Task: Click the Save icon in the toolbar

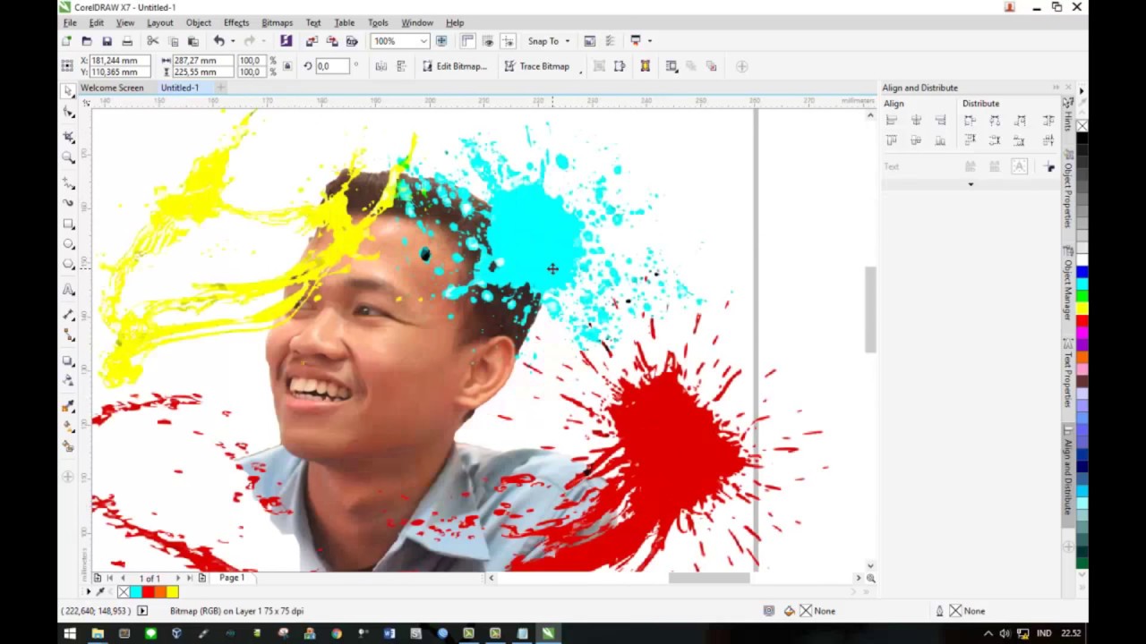Action: point(107,41)
